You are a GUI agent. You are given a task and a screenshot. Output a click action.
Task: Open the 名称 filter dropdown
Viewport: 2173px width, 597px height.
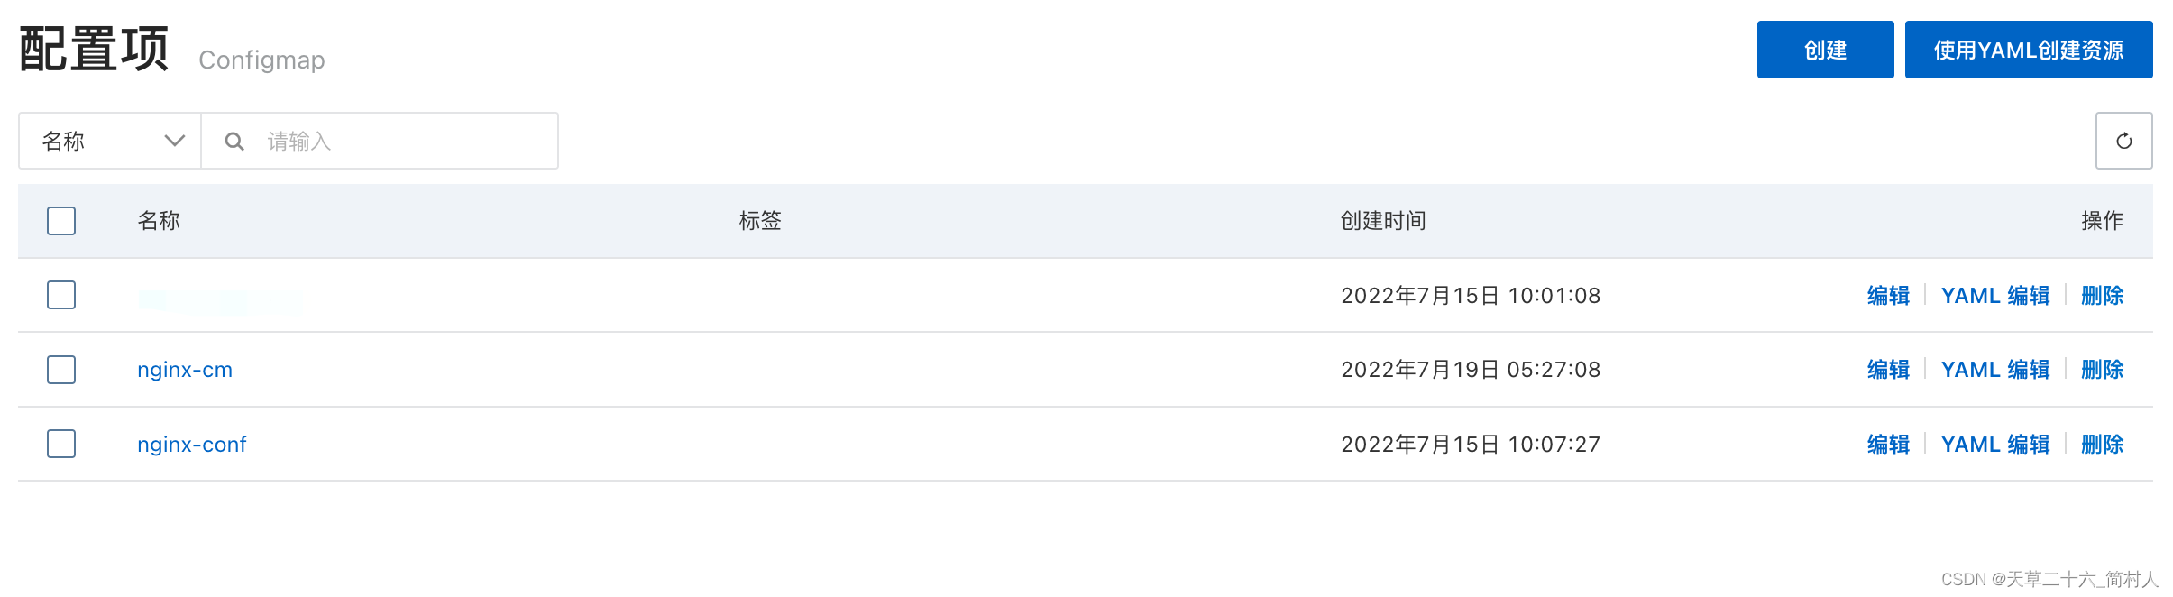click(x=110, y=141)
